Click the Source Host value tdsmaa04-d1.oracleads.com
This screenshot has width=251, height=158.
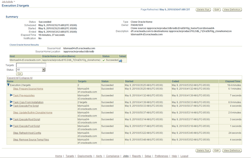(x=79, y=48)
